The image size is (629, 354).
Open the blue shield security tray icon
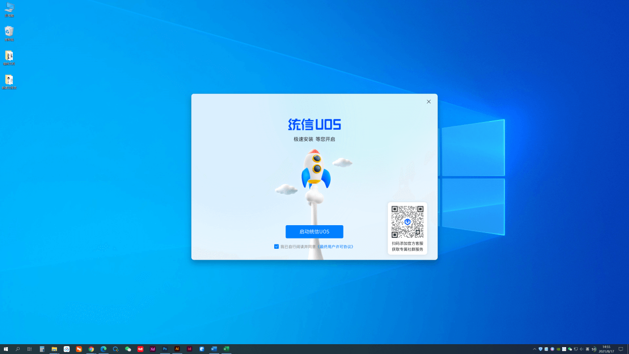click(541, 349)
